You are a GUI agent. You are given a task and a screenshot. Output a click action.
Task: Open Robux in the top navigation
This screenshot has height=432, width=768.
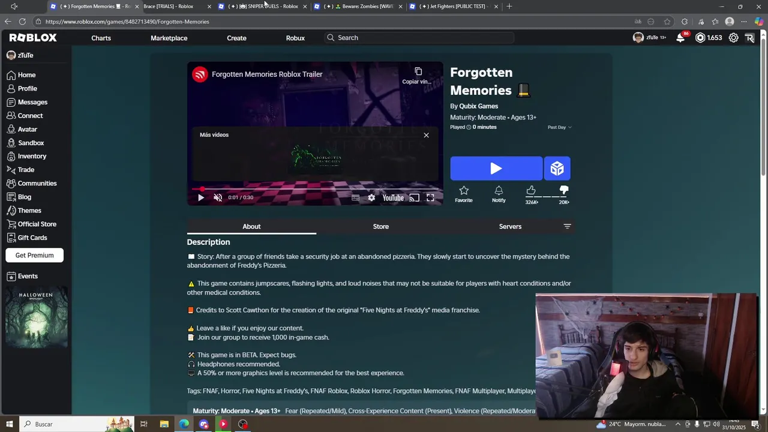(x=295, y=38)
